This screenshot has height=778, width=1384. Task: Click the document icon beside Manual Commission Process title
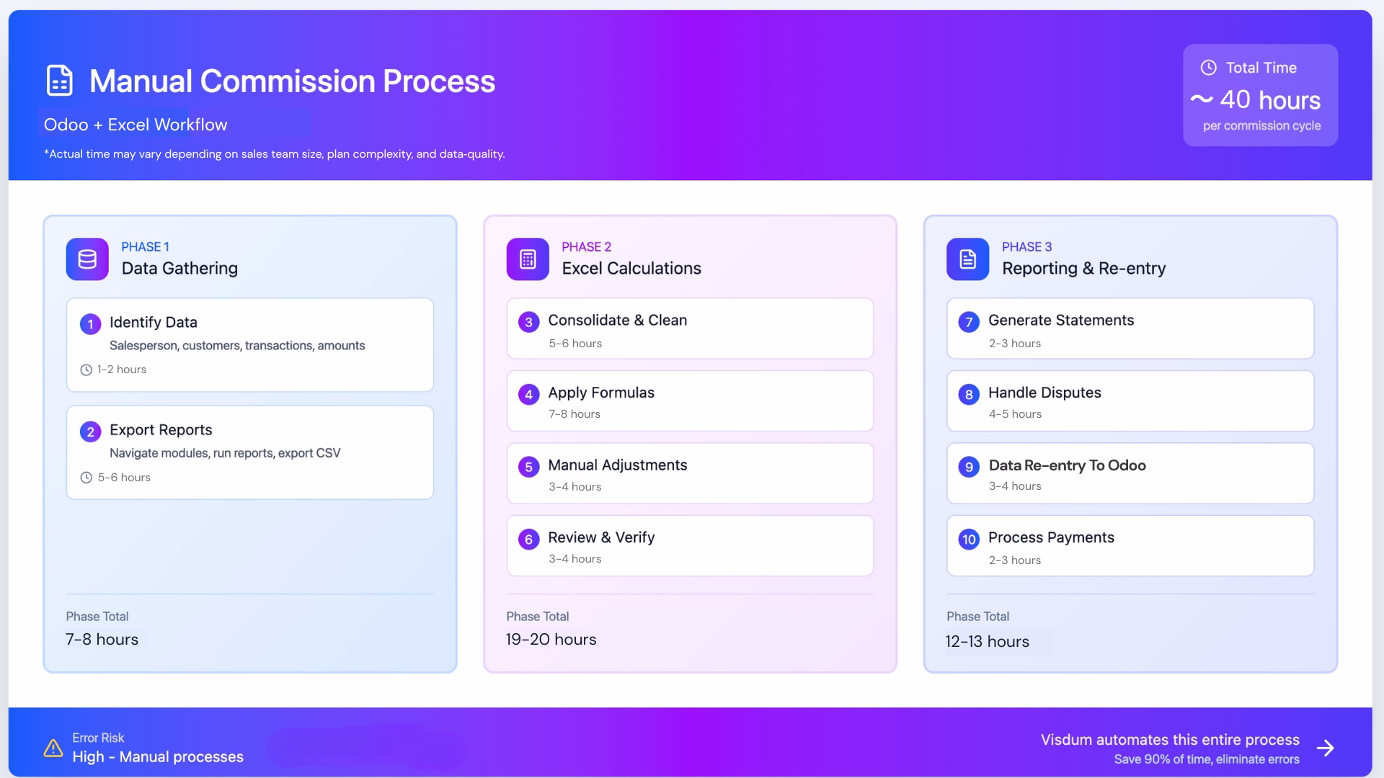(x=58, y=81)
